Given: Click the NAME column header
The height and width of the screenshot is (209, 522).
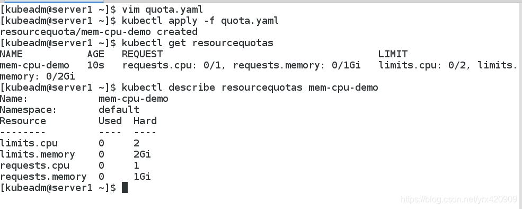Looking at the screenshot, I should [x=11, y=54].
